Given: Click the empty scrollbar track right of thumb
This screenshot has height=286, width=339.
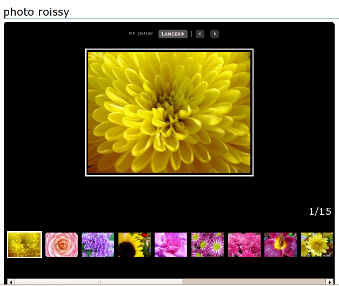Looking at the screenshot, I should (254, 282).
